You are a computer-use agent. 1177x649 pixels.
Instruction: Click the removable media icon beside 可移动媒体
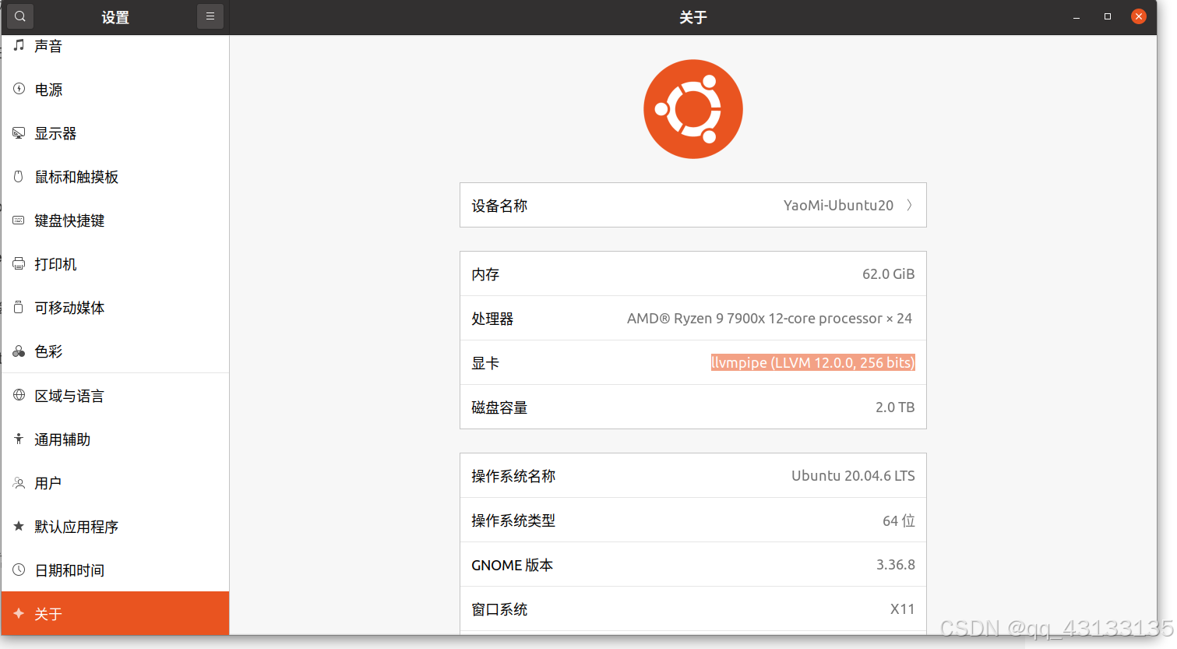click(19, 308)
